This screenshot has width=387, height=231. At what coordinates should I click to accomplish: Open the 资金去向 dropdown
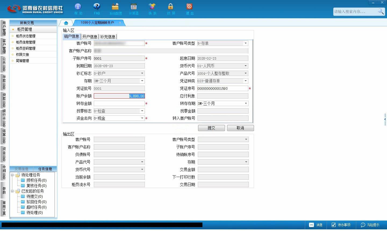click(142, 118)
